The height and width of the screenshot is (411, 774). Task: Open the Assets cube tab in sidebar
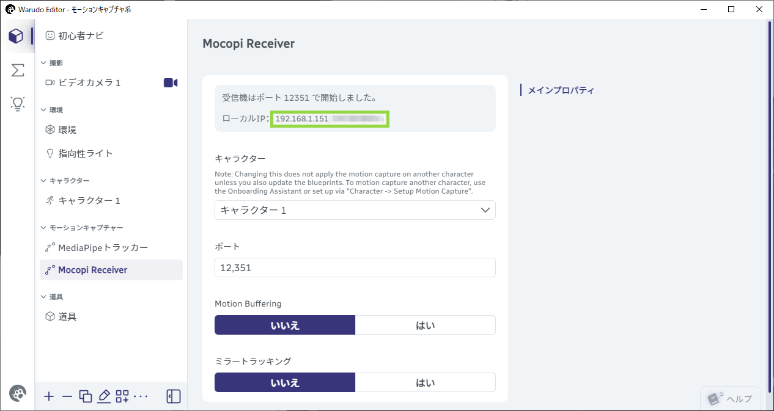point(17,36)
